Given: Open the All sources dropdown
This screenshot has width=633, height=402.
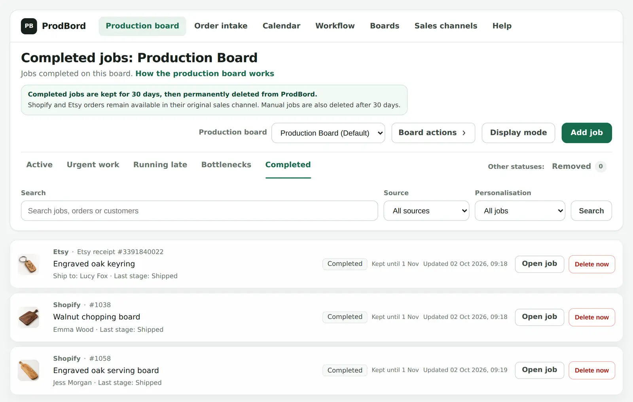Looking at the screenshot, I should click(426, 211).
